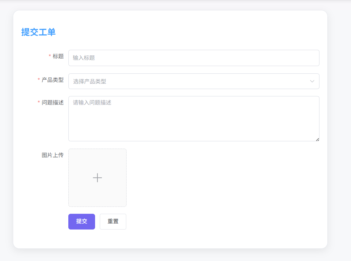The height and width of the screenshot is (261, 351).
Task: Click the 问题描述 field label
Action: [53, 103]
